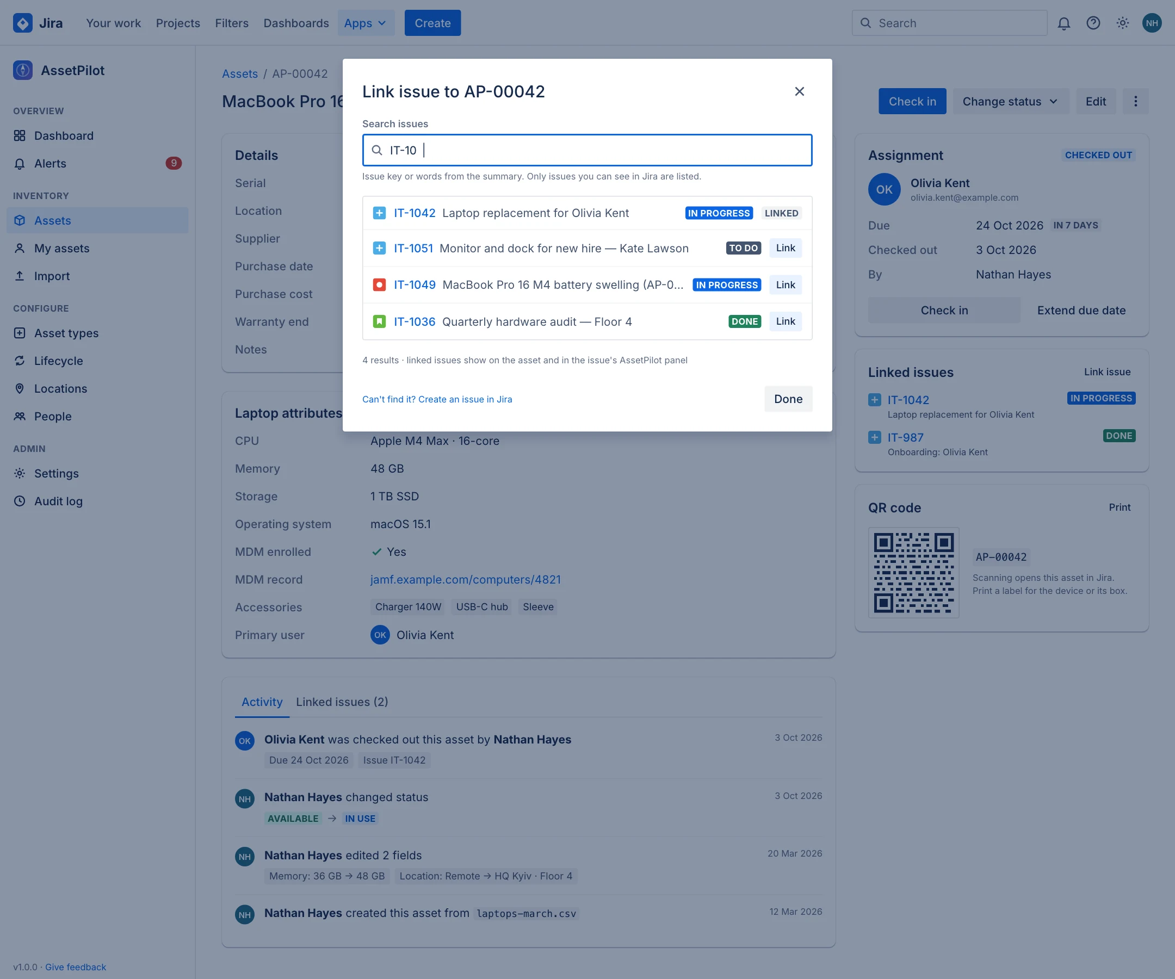Focus the Search issues input field
Image resolution: width=1175 pixels, height=979 pixels.
tap(587, 150)
